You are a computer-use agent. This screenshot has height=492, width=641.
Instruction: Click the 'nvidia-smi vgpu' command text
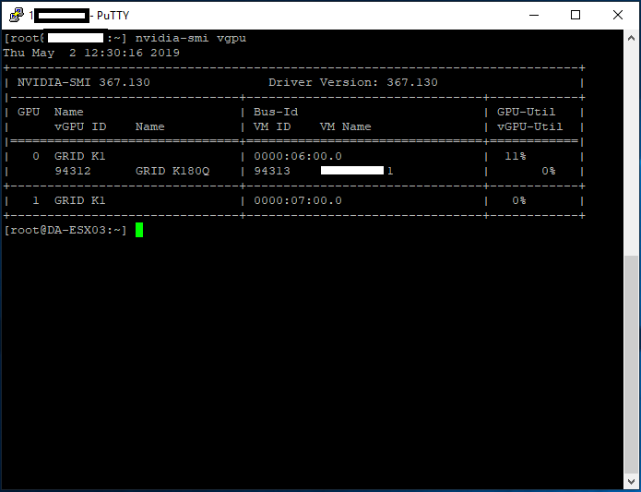[x=191, y=39]
